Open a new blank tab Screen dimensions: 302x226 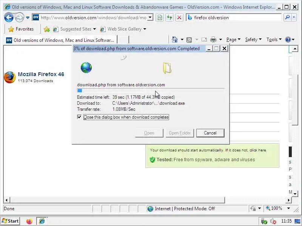(x=123, y=40)
